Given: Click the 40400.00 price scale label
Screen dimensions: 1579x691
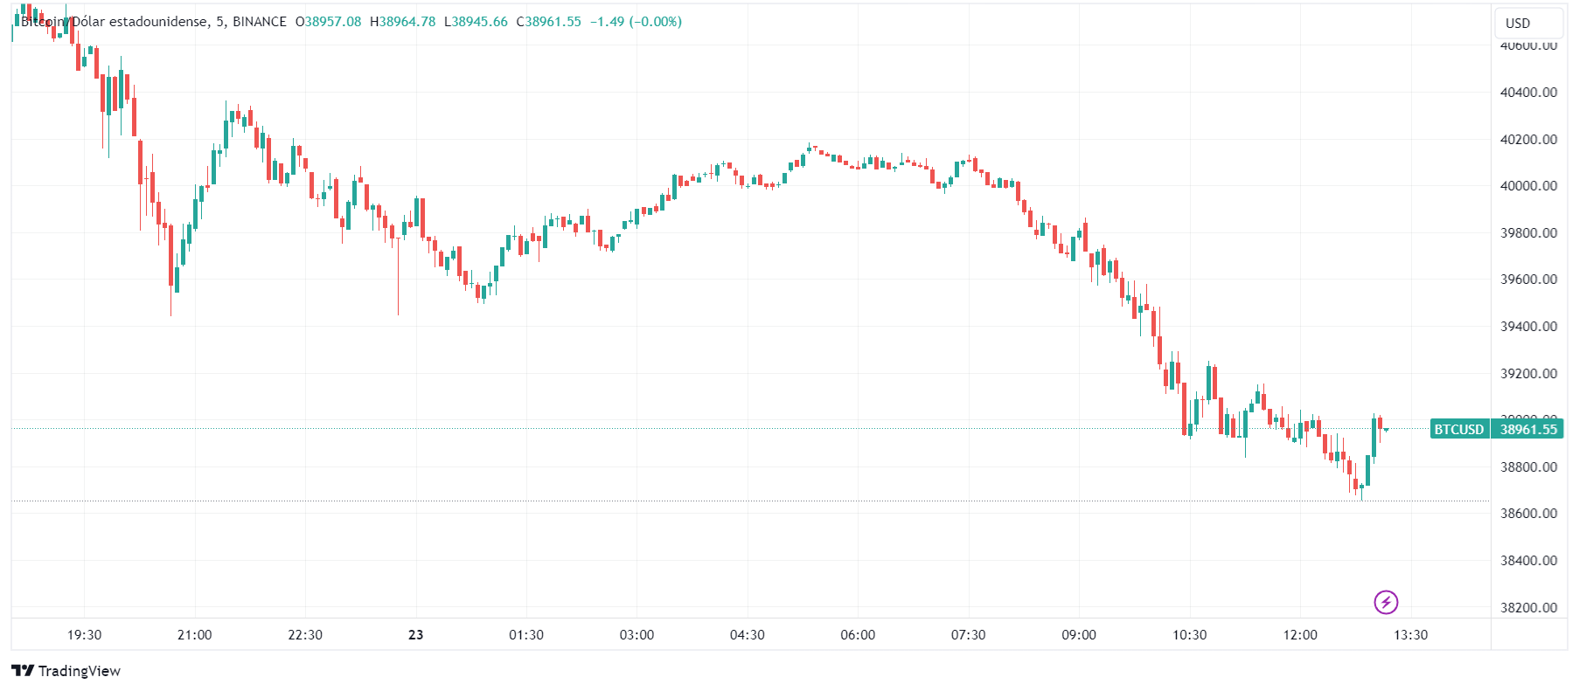Looking at the screenshot, I should 1528,93.
